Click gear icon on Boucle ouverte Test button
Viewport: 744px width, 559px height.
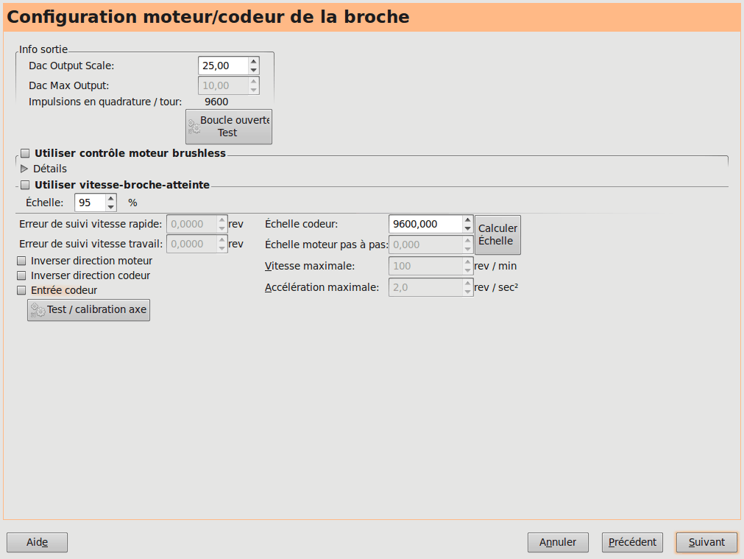(x=194, y=127)
